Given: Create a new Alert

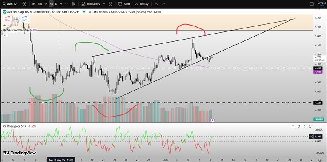Looking at the screenshot, I should (x=124, y=4).
